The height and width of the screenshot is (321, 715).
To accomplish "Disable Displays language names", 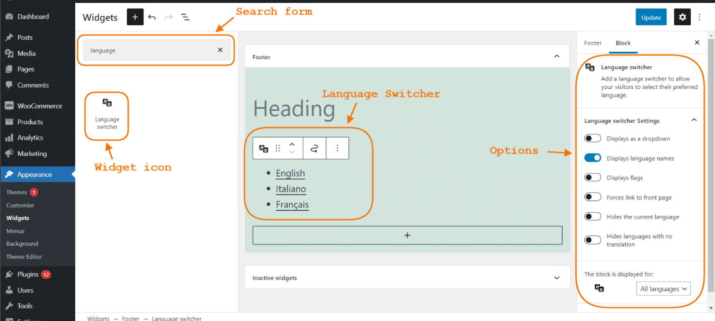I will (593, 158).
